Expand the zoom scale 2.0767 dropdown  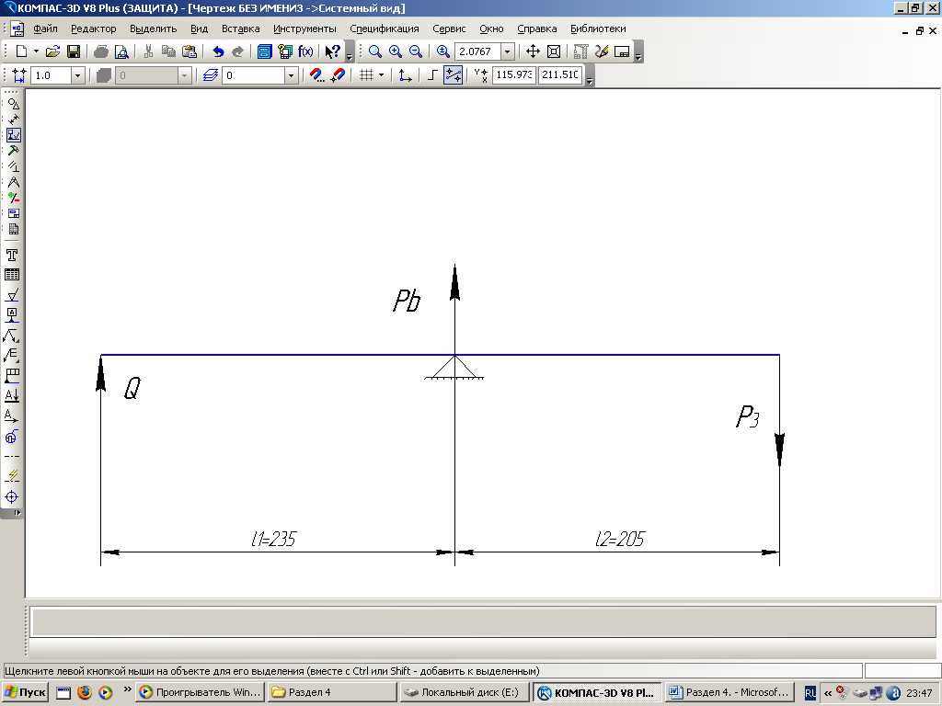pyautogui.click(x=508, y=51)
